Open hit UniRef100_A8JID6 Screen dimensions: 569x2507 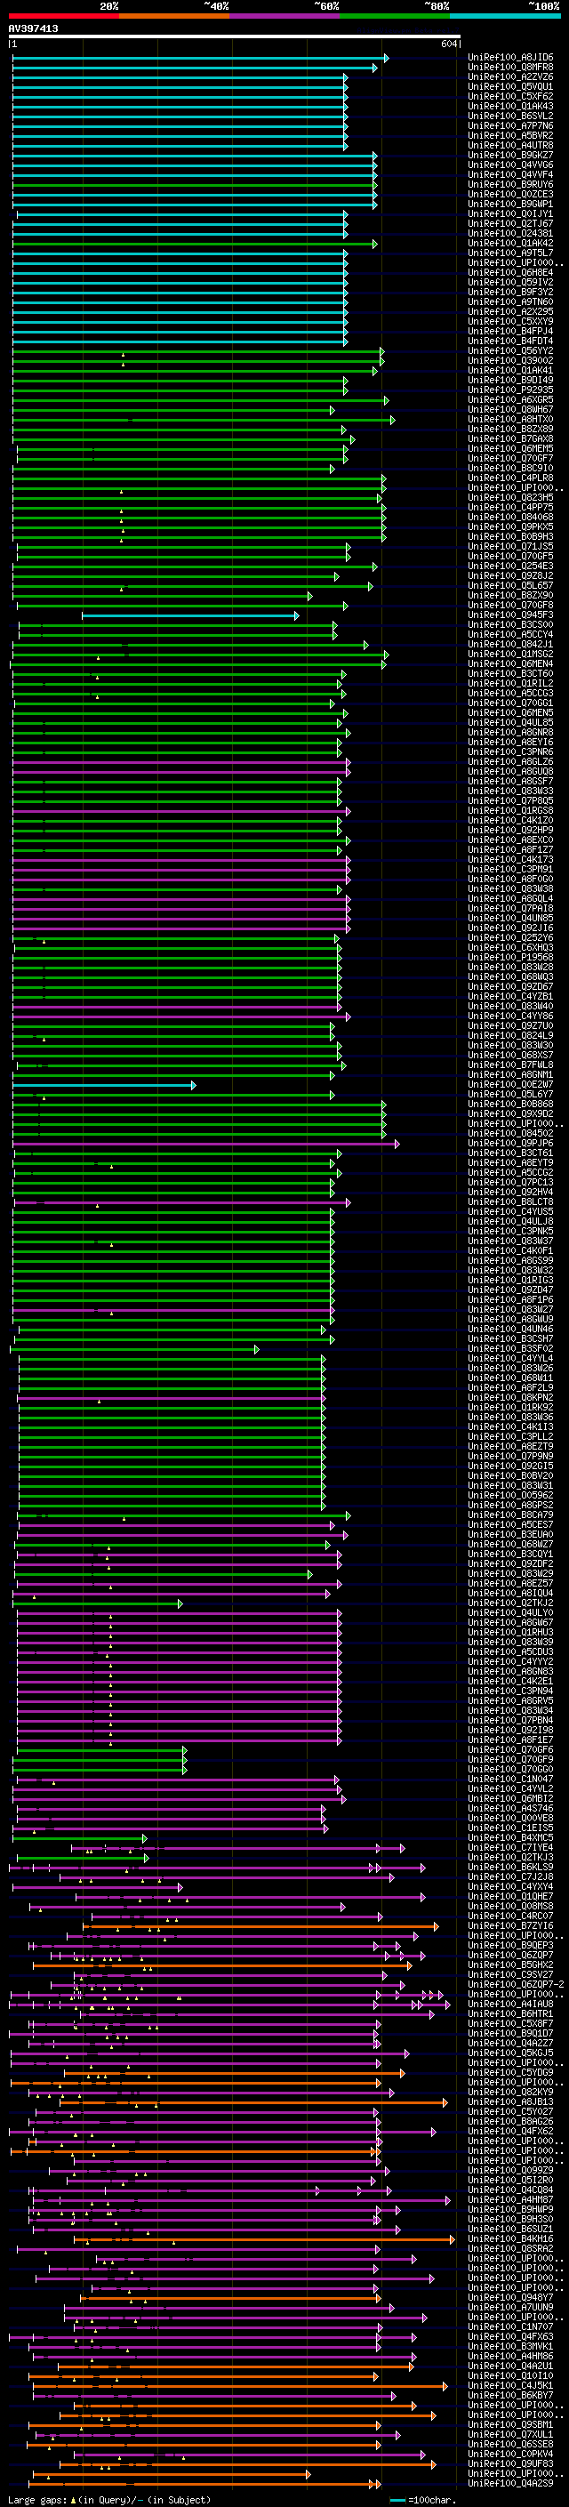[x=510, y=58]
